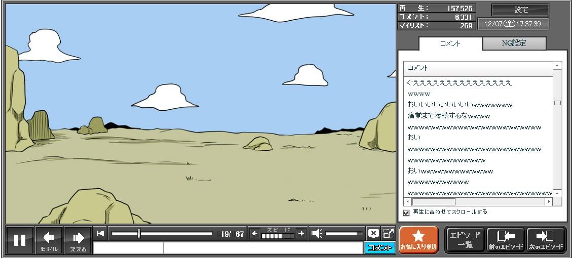Increase playback speed with right arrow
The image size is (573, 258).
pos(301,233)
